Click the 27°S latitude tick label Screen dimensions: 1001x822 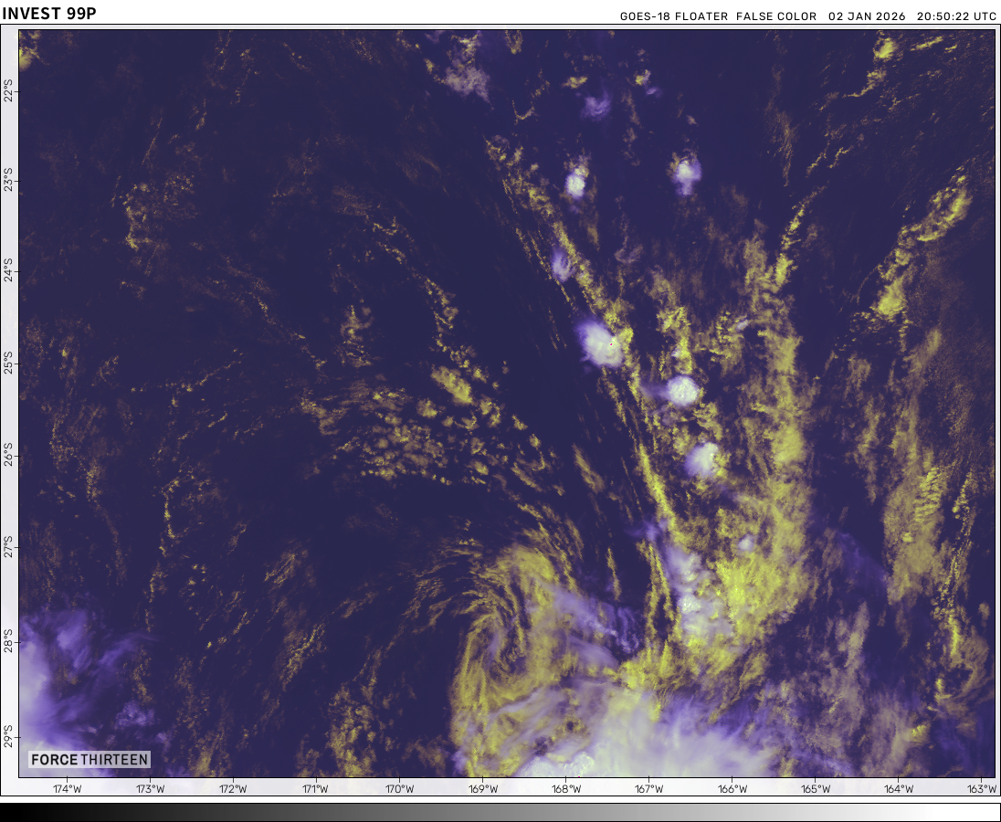(x=9, y=548)
